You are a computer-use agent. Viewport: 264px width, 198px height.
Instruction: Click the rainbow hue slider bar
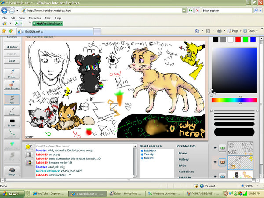(234, 100)
